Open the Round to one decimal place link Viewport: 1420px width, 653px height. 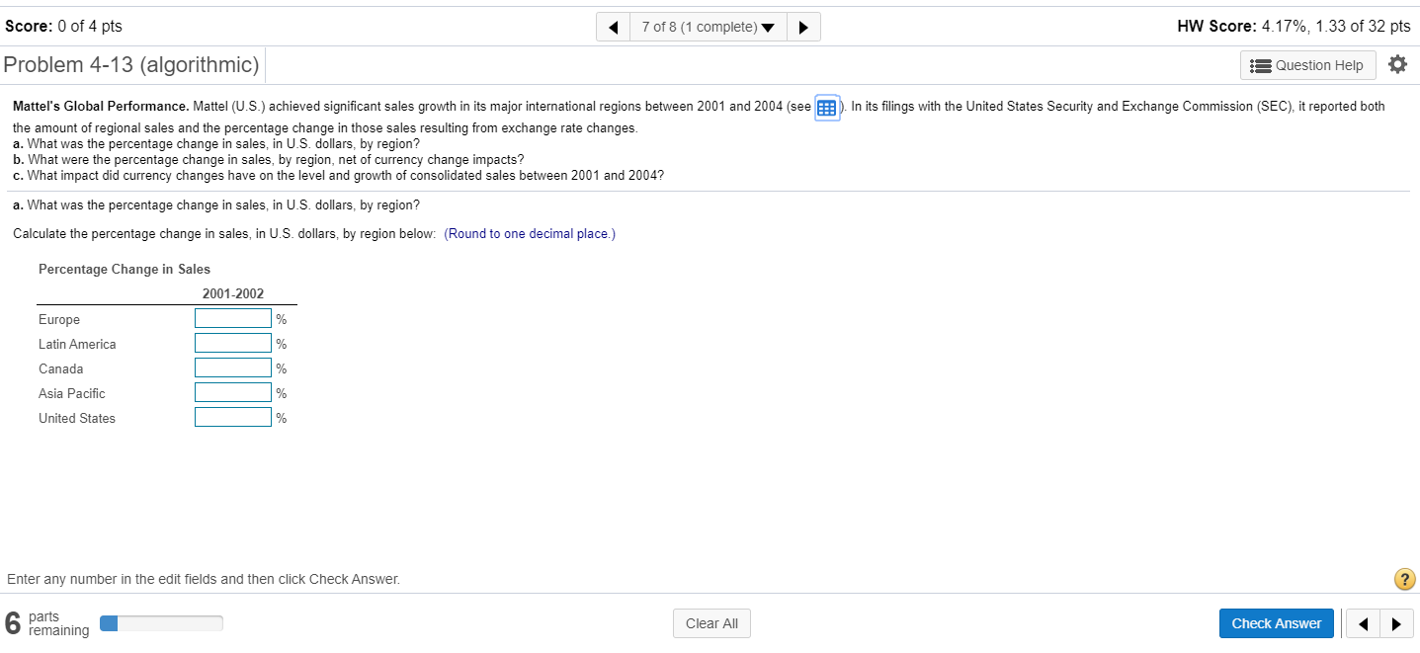pos(530,233)
